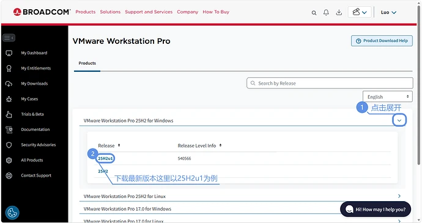Collapse the sidebar with the hamburger toggle
This screenshot has width=422, height=223.
click(x=9, y=38)
